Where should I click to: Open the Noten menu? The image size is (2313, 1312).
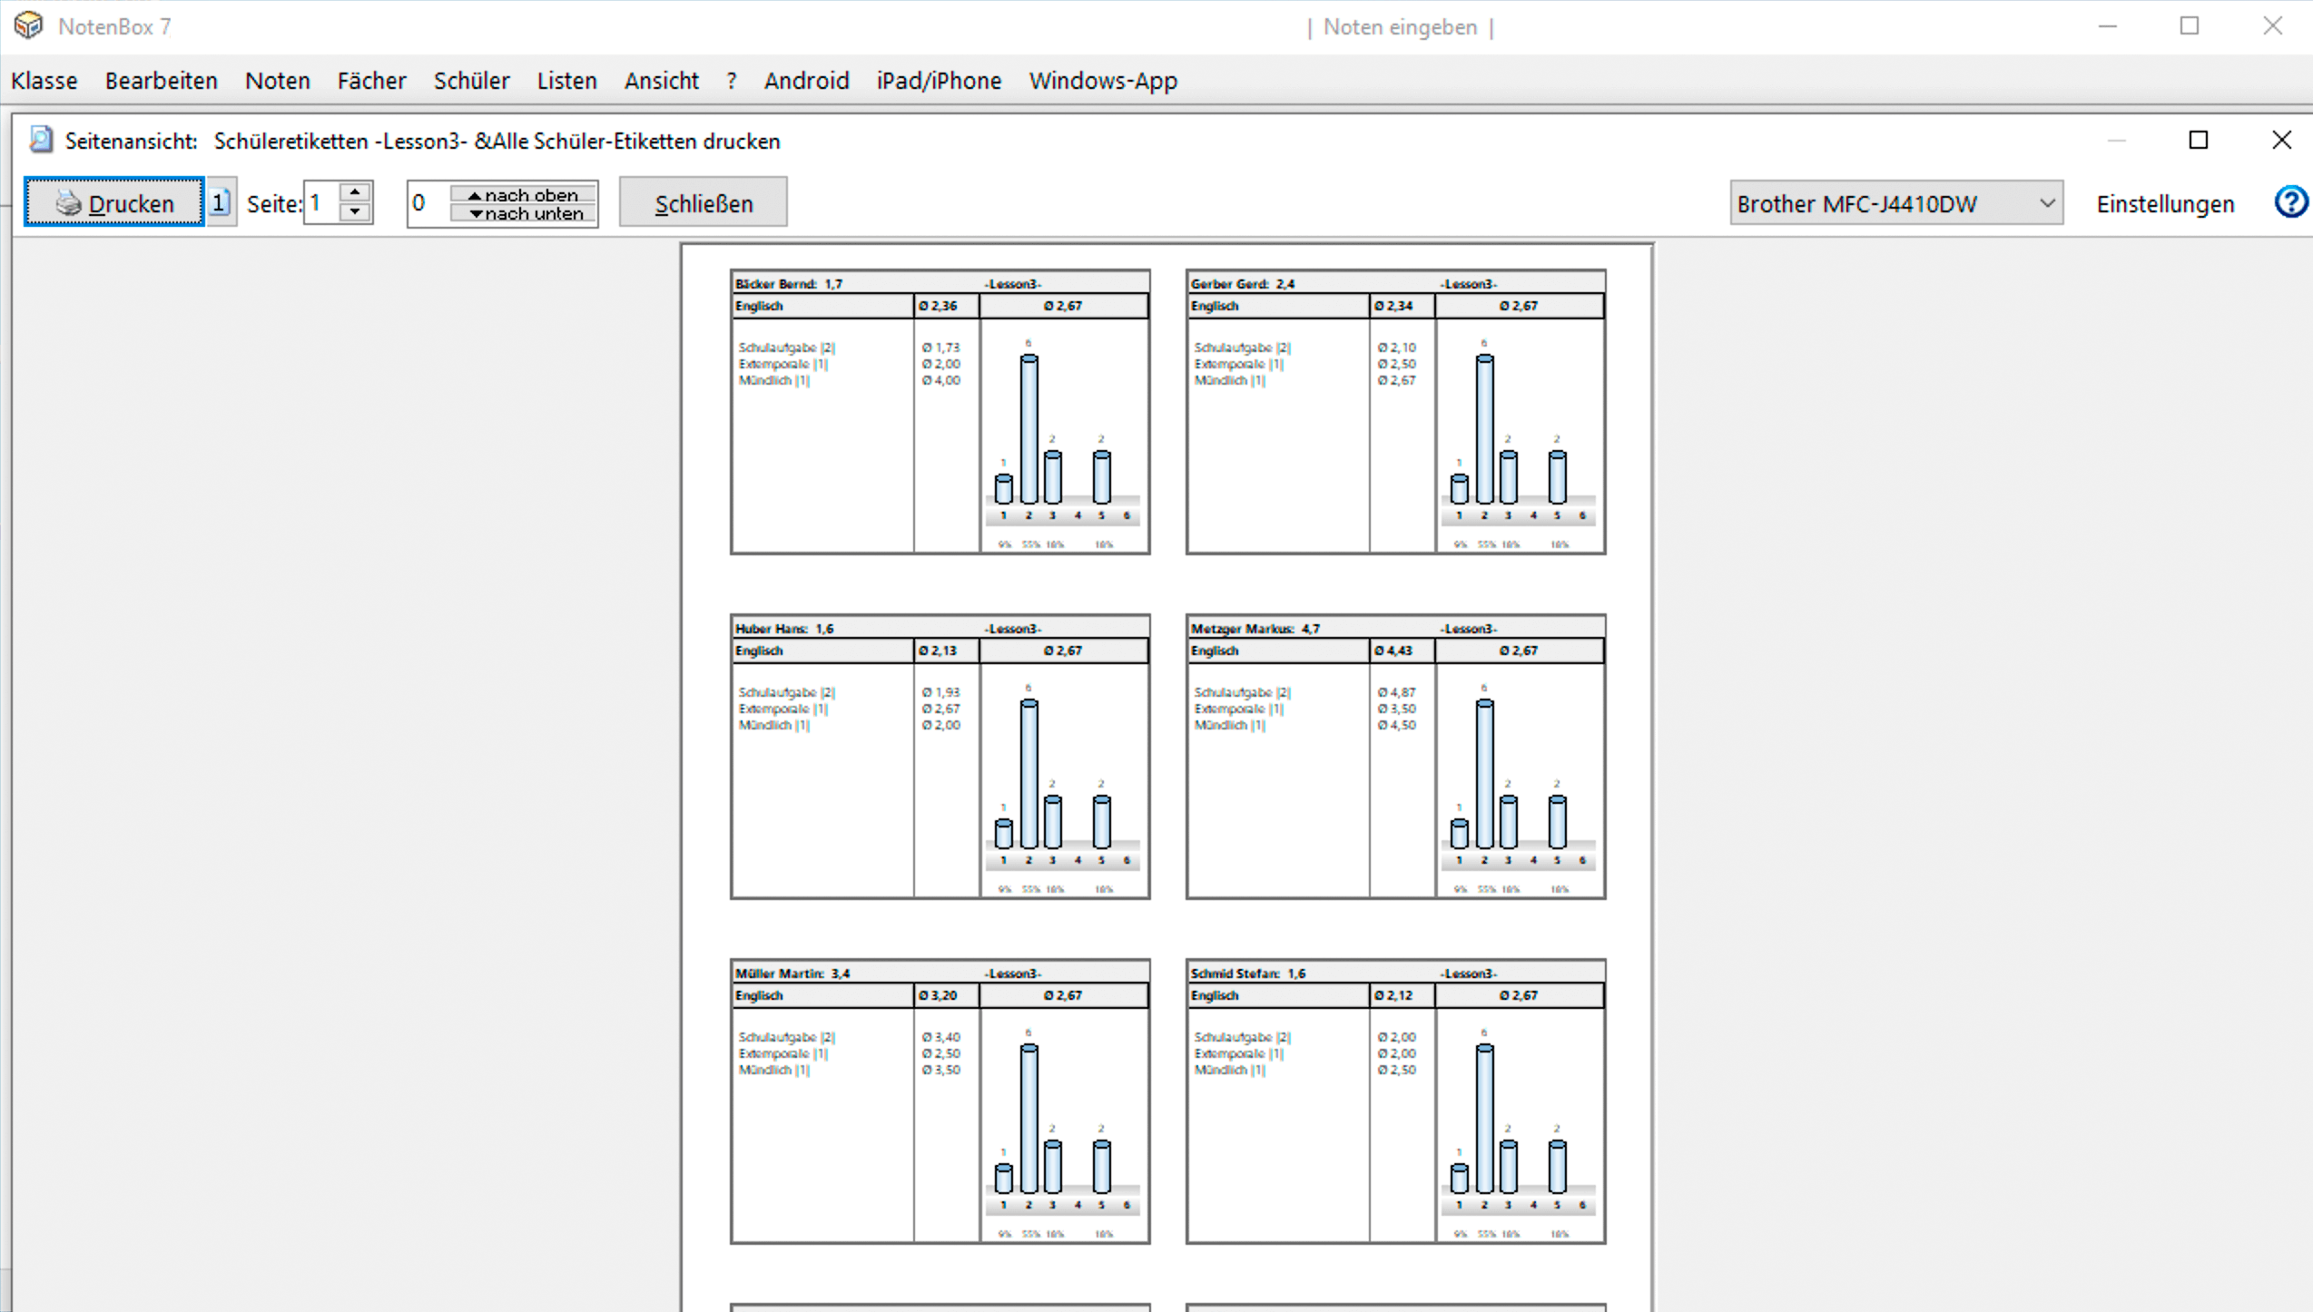[277, 81]
